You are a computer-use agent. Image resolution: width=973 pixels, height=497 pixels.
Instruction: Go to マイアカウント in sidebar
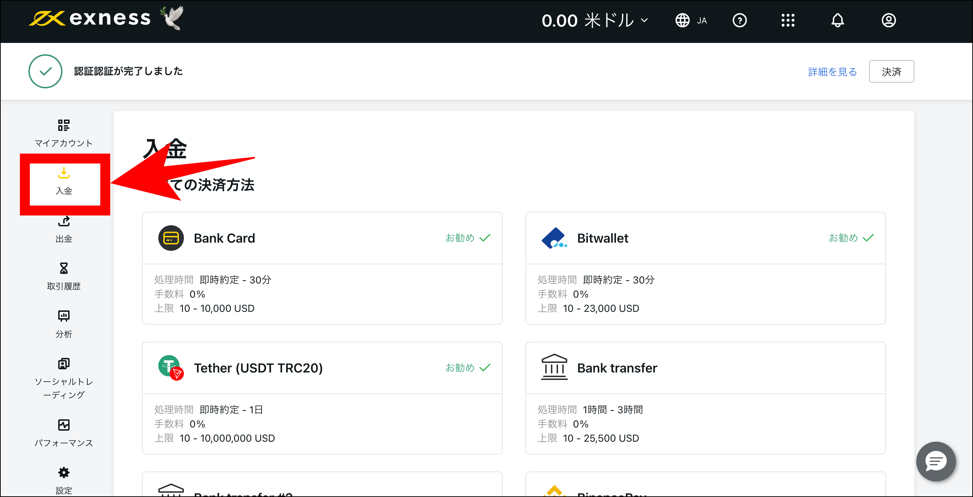(64, 133)
